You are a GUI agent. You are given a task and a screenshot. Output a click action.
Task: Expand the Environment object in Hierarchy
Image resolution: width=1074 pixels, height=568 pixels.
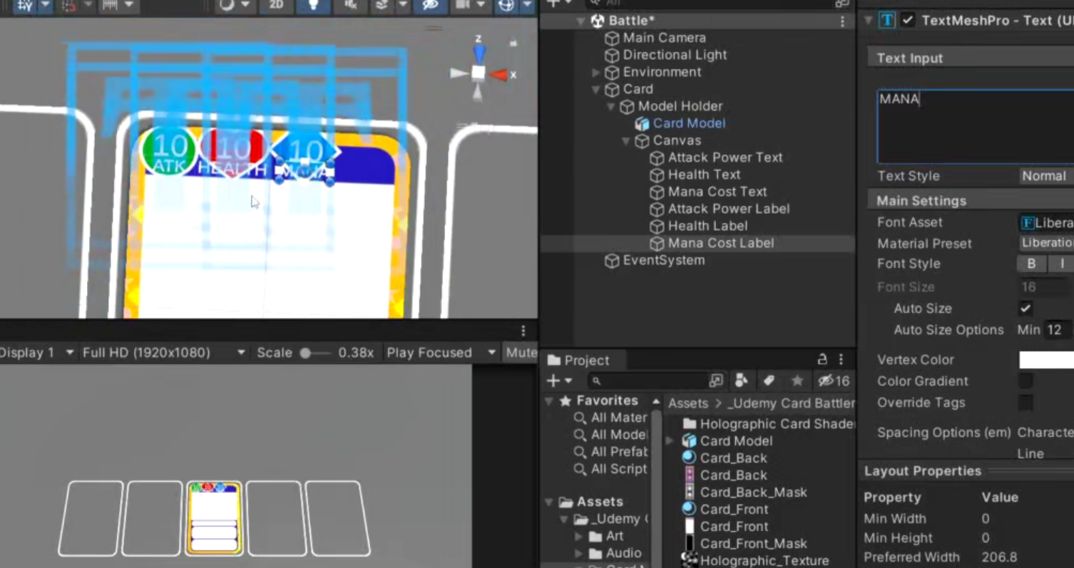(x=596, y=72)
